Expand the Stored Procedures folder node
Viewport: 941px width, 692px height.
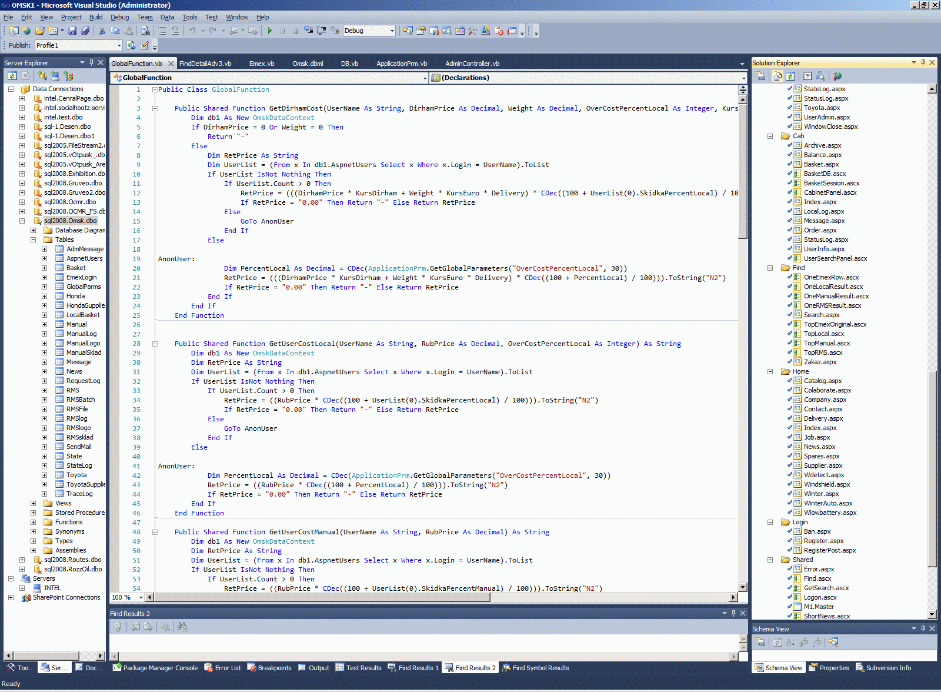pos(33,513)
